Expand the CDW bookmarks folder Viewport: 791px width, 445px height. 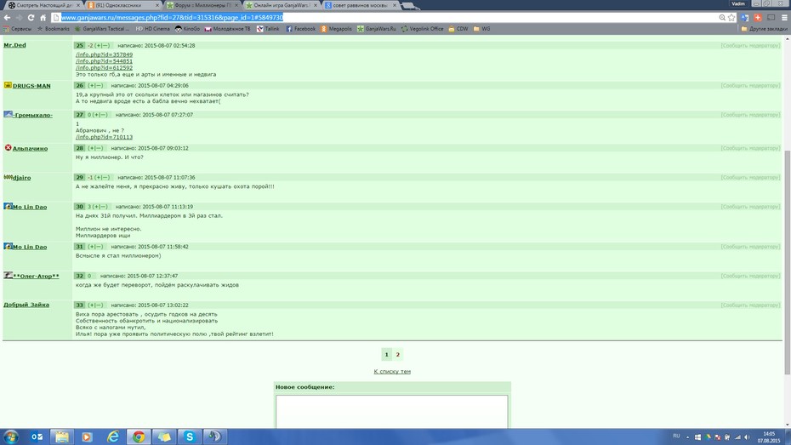[458, 29]
